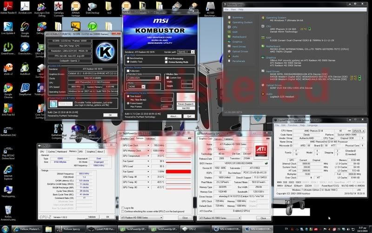Open Google Chrome desktop icon
The image size is (372, 233).
(8, 91)
